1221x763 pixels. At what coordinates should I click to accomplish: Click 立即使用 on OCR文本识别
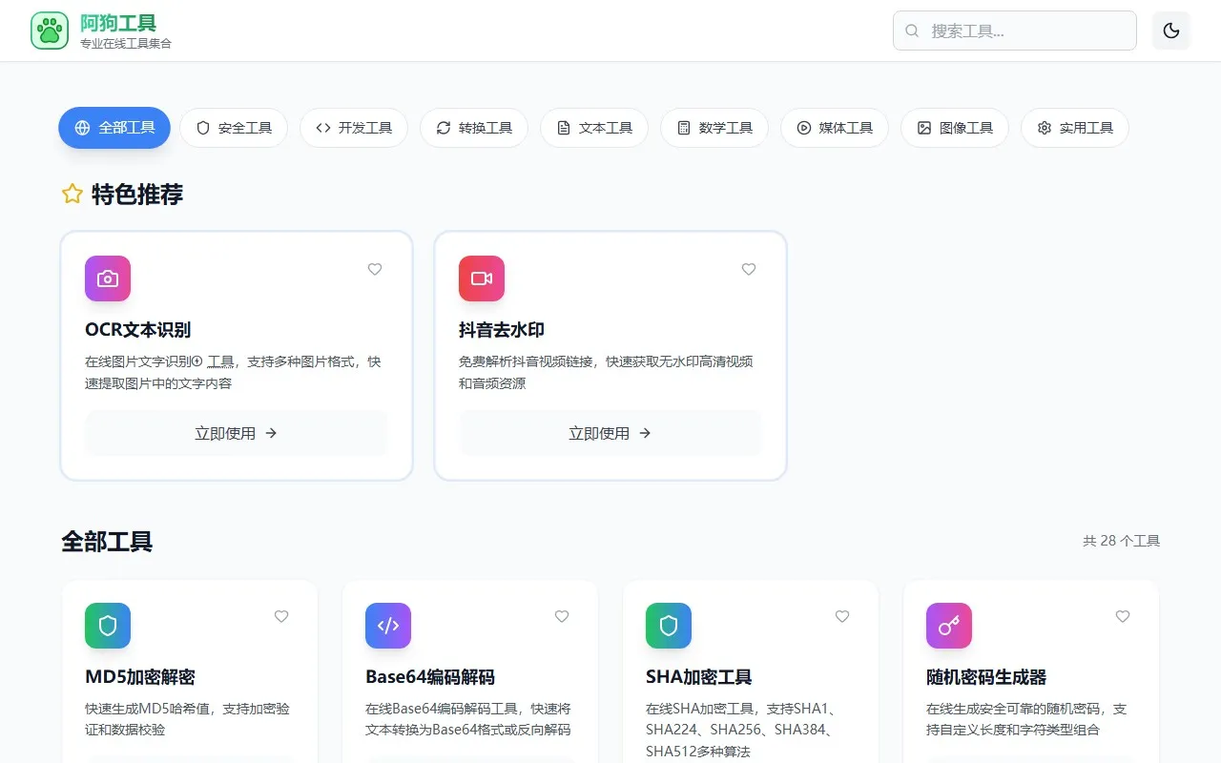[x=236, y=433]
